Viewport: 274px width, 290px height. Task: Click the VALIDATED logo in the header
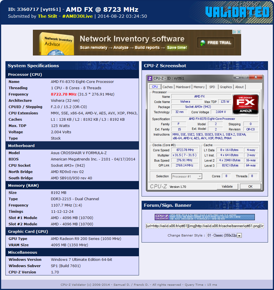[237, 12]
